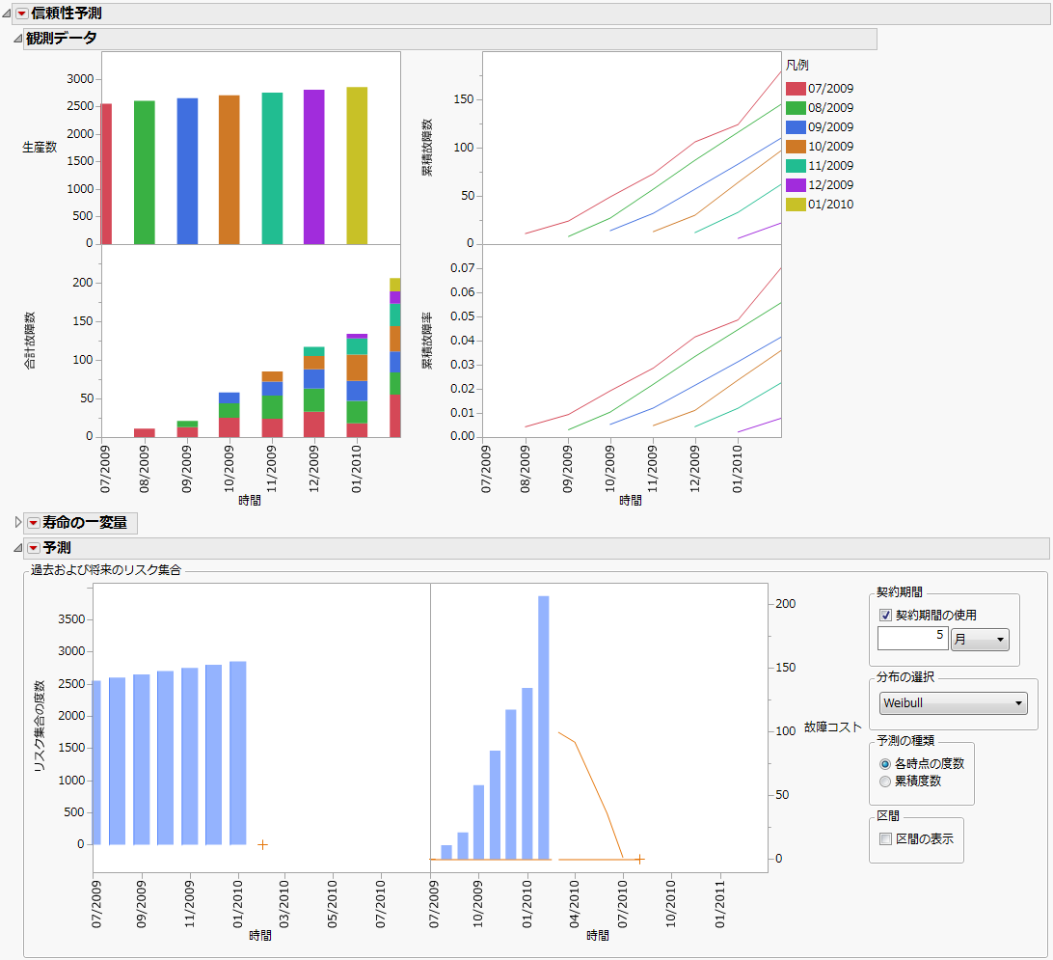Select the green 08/2009 production bar
The width and height of the screenshot is (1053, 960).
tap(145, 173)
